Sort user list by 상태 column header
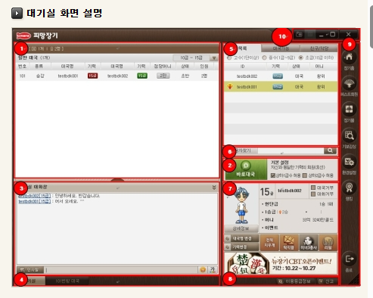Screen dimensions: 373x298 296,67
